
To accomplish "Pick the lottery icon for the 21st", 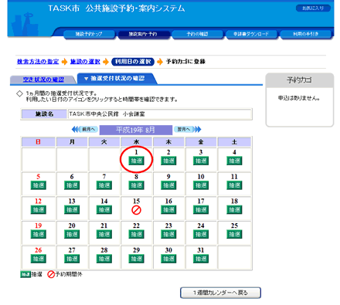I will 104,234.
